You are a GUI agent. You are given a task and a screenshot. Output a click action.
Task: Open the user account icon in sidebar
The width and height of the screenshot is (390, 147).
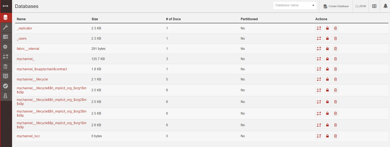tap(5, 96)
